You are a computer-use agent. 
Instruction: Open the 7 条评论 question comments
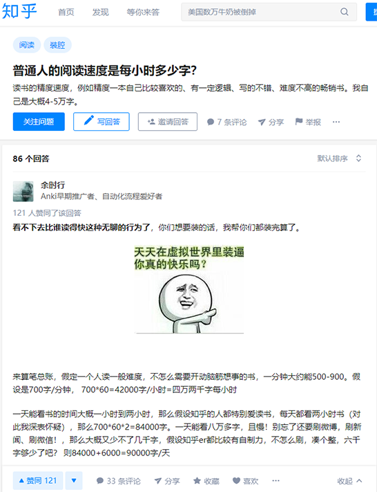pos(226,122)
